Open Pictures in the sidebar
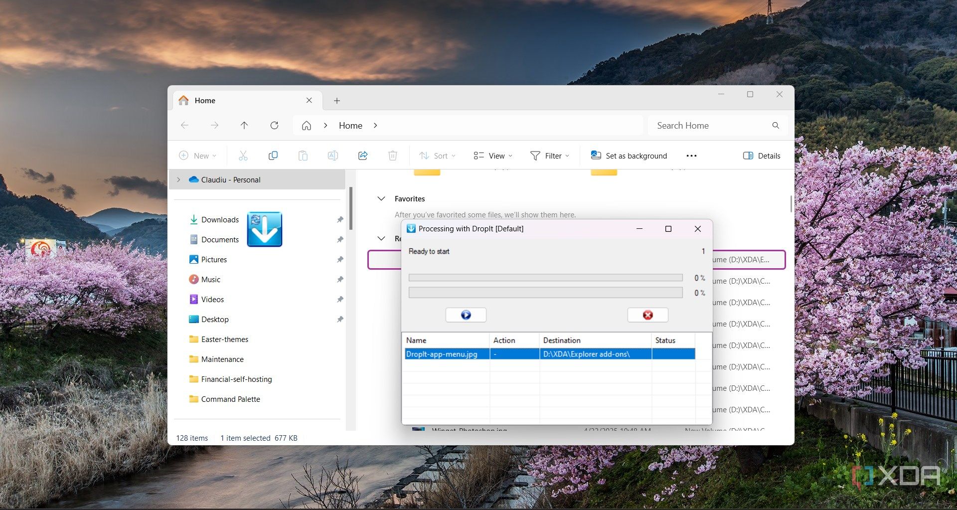This screenshot has height=510, width=957. point(214,259)
